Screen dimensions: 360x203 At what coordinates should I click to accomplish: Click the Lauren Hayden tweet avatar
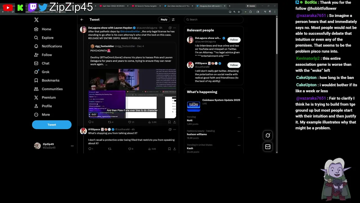coord(84,30)
